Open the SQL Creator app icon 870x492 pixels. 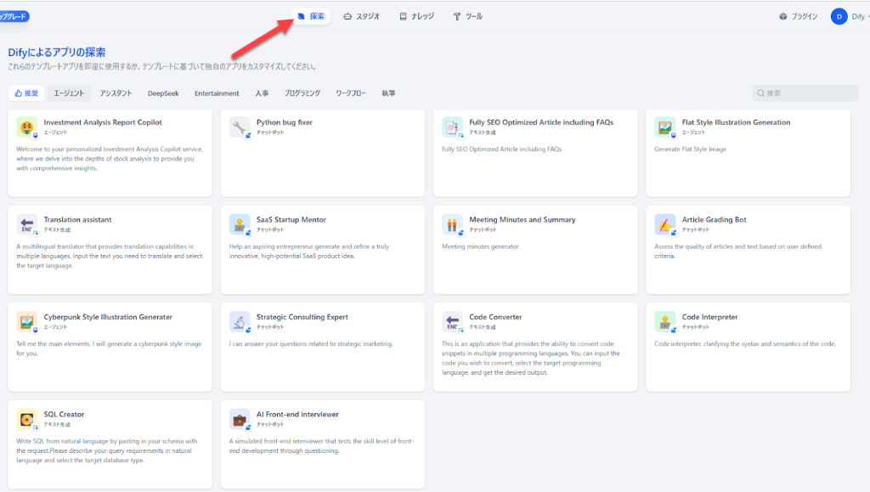pos(26,419)
